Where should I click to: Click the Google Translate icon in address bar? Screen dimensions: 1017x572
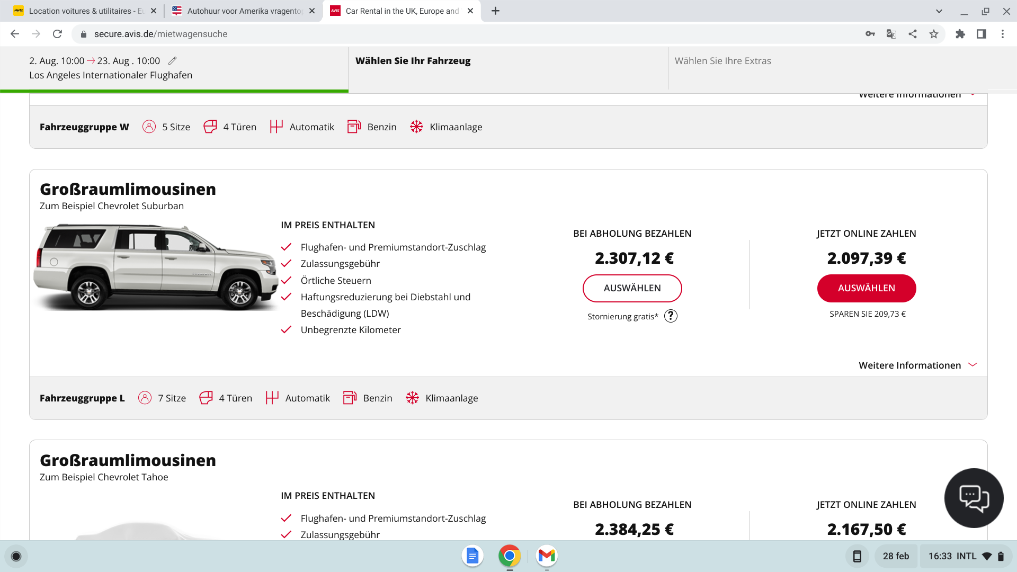[x=891, y=34]
